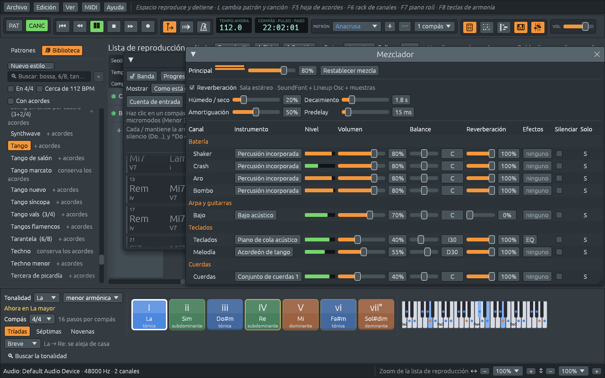Tick the Con acordes checkbox
This screenshot has width=605, height=378.
pos(11,101)
